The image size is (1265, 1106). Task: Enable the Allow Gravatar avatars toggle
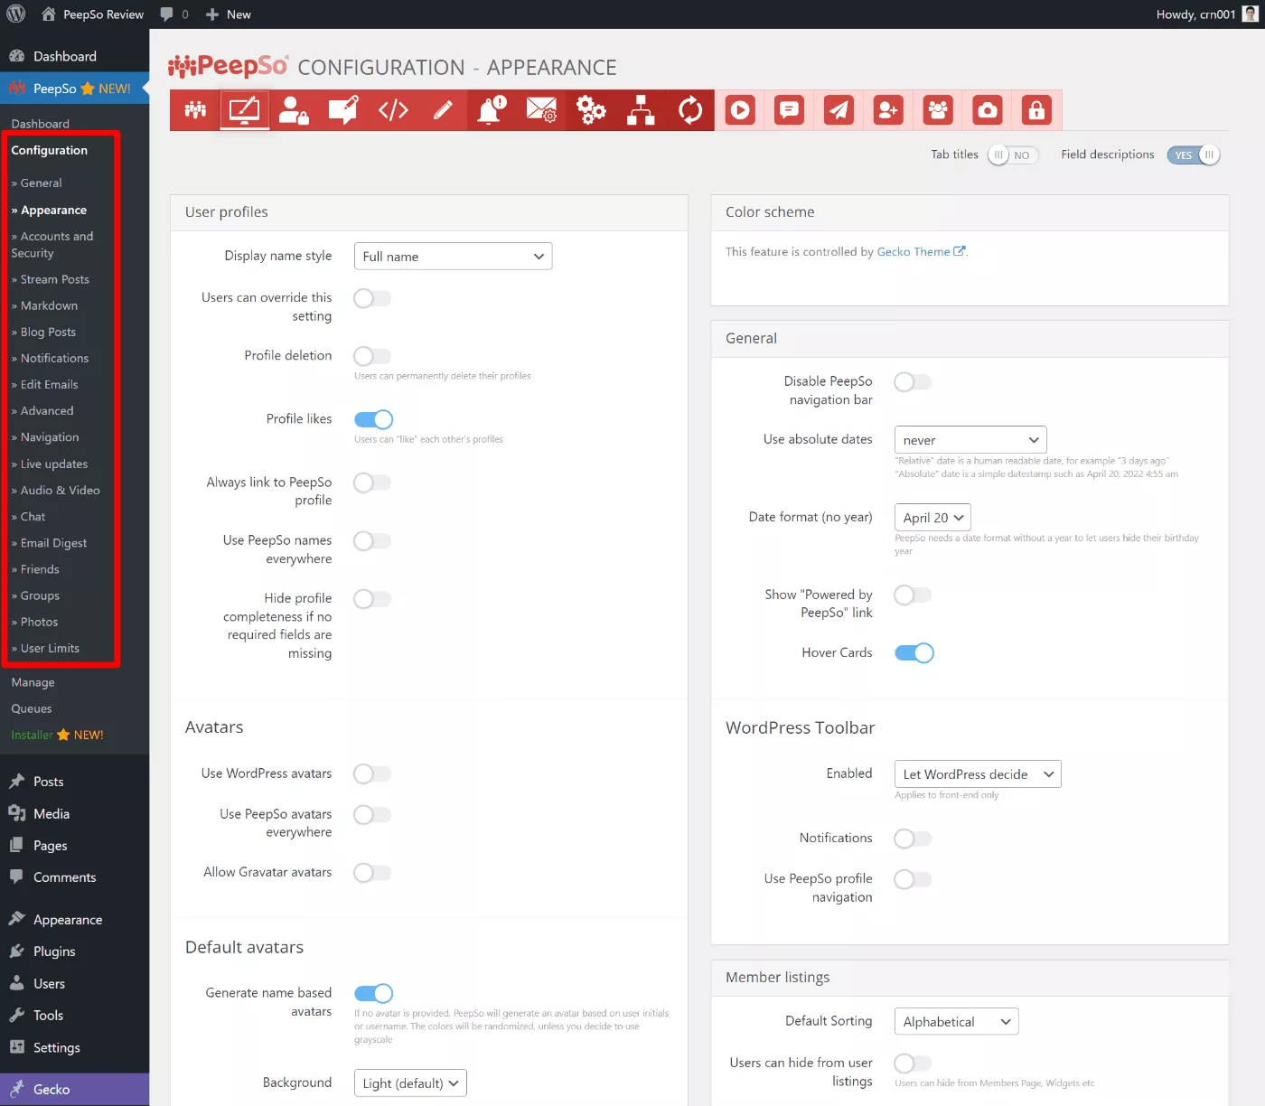(x=372, y=873)
